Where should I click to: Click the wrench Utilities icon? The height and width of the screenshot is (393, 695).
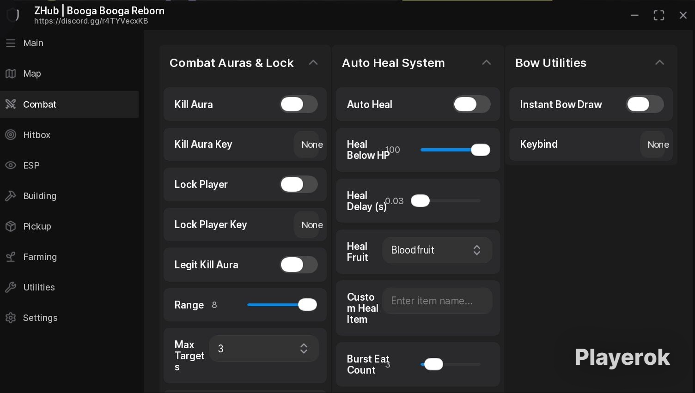tap(11, 287)
